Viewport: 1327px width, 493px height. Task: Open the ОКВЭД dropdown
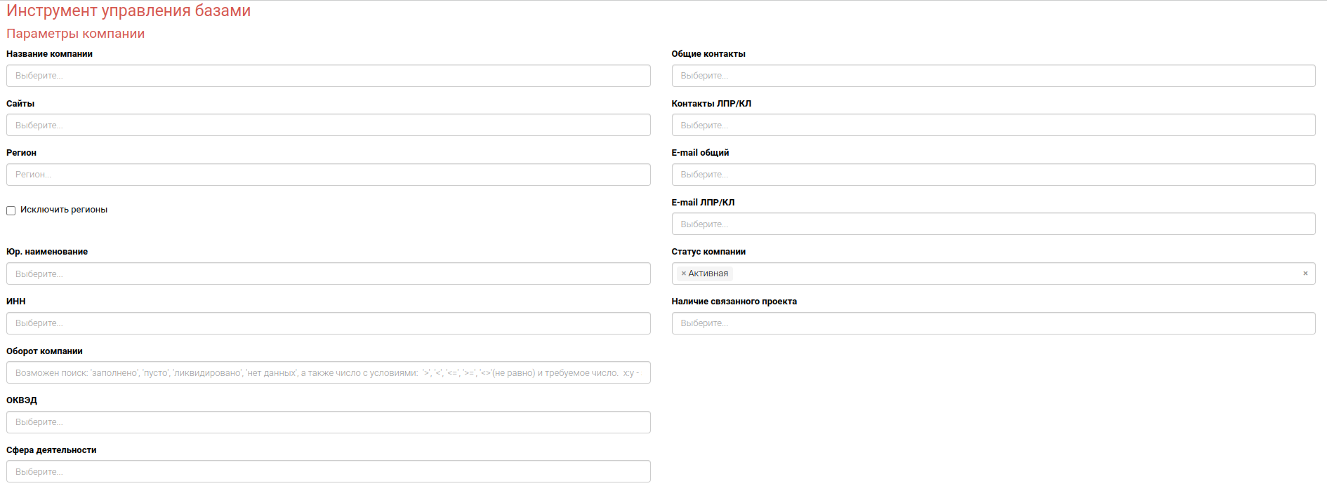click(328, 422)
